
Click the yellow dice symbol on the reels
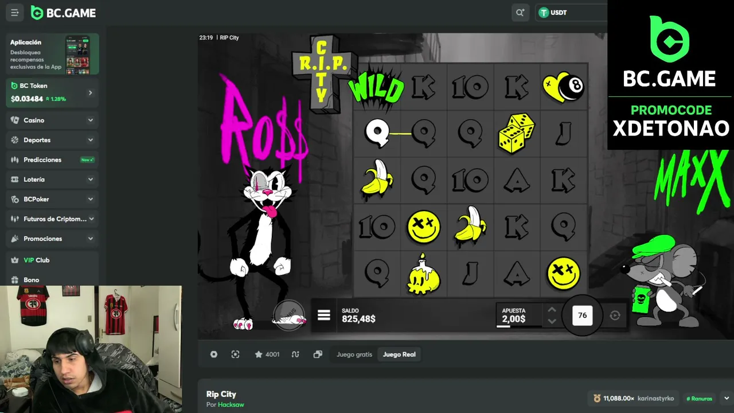pos(517,133)
